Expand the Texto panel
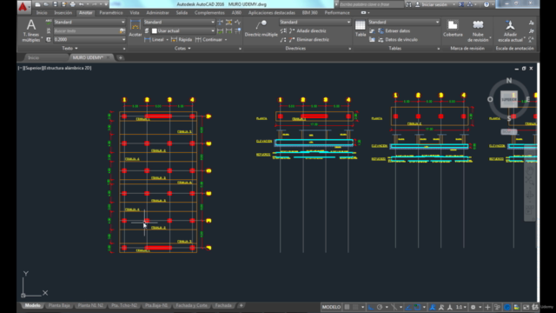Screen dimensions: 556x313 (x=69, y=49)
